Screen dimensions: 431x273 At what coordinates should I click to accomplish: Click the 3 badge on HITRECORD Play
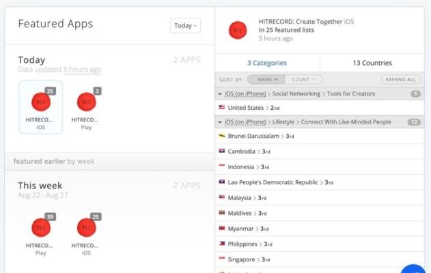(x=97, y=91)
